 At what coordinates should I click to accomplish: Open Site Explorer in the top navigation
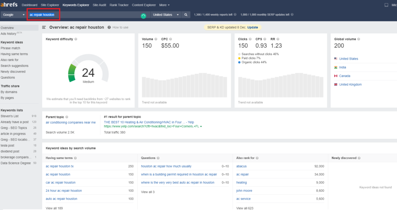pos(50,5)
